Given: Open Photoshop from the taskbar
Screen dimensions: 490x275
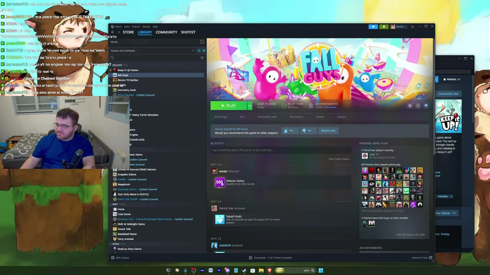Looking at the screenshot, I should [x=211, y=270].
